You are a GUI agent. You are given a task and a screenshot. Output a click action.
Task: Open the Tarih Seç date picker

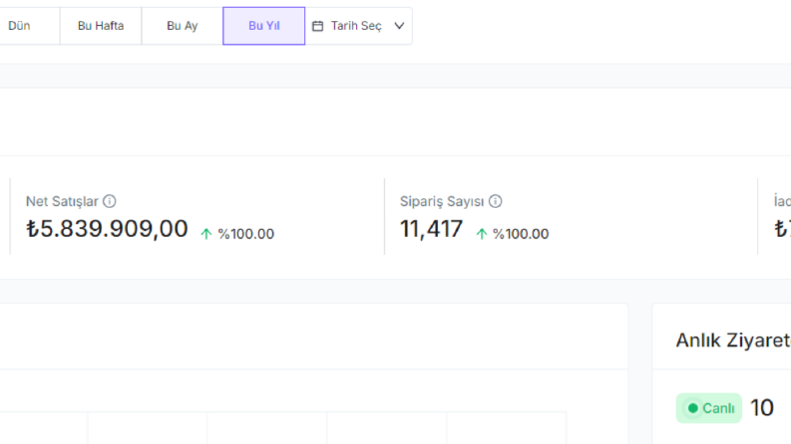point(359,26)
